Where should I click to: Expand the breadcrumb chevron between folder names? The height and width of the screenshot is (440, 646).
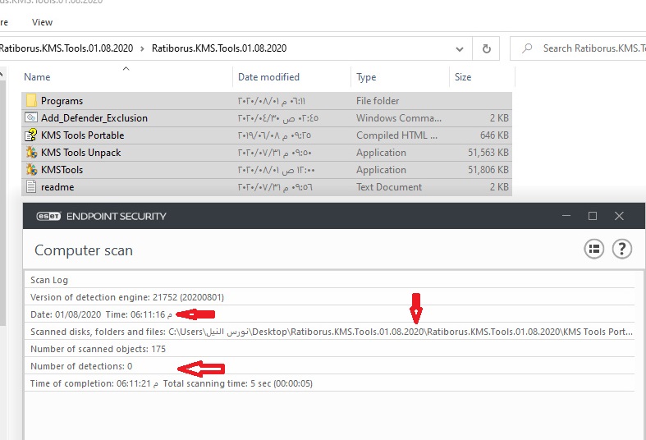click(143, 48)
